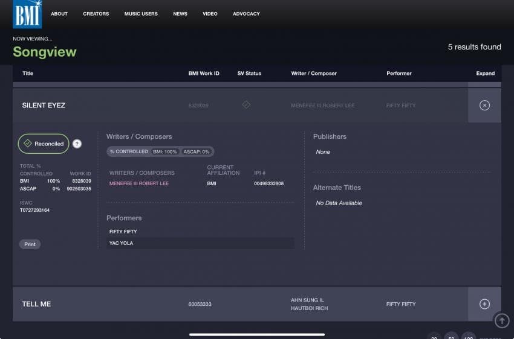514x339 pixels.
Task: Click the BMI work ID 8328039 in details panel
Action: [82, 181]
